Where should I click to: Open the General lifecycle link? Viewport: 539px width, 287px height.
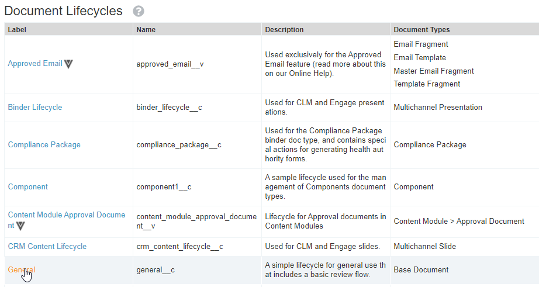(21, 270)
